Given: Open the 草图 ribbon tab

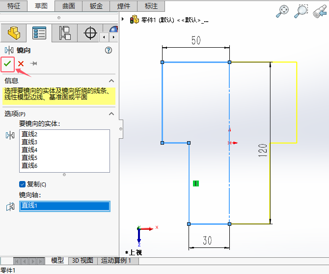Looking at the screenshot, I should click(41, 6).
